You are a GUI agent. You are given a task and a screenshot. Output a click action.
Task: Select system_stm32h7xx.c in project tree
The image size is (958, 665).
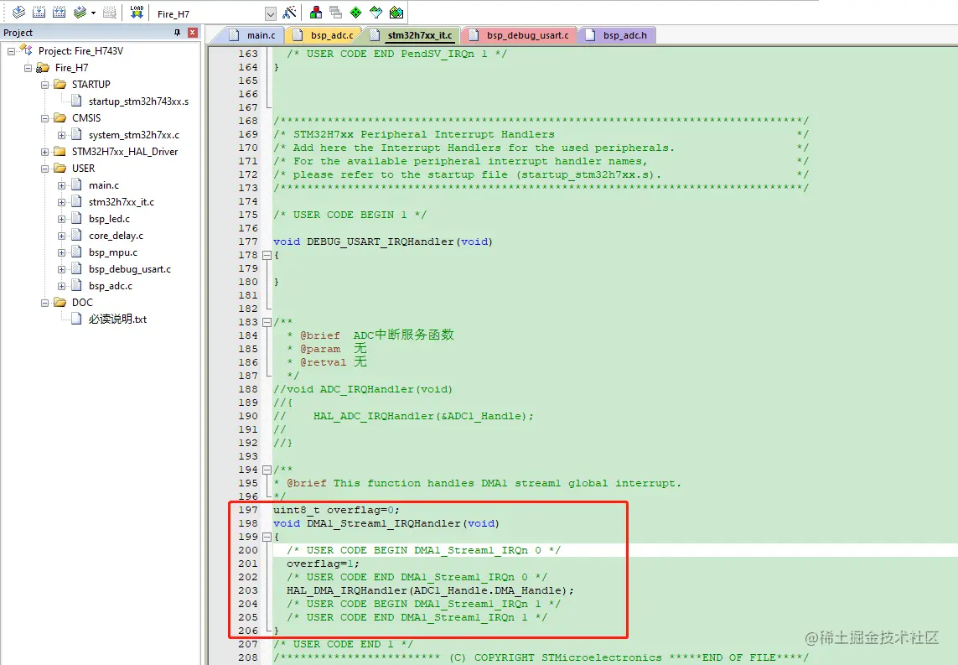(134, 135)
